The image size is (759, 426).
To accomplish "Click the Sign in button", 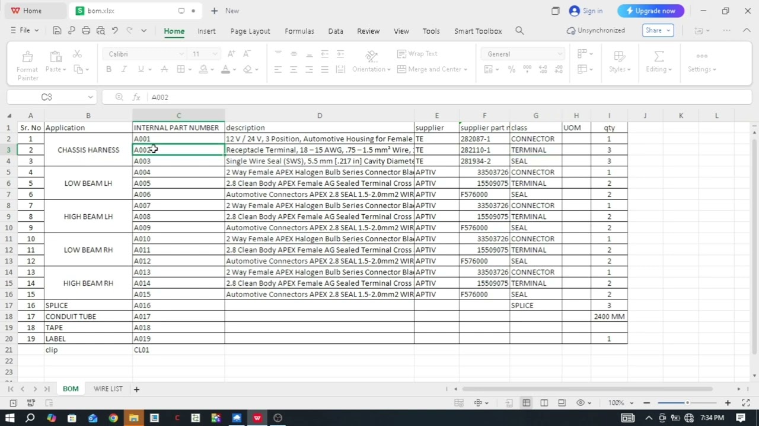I will tap(586, 11).
